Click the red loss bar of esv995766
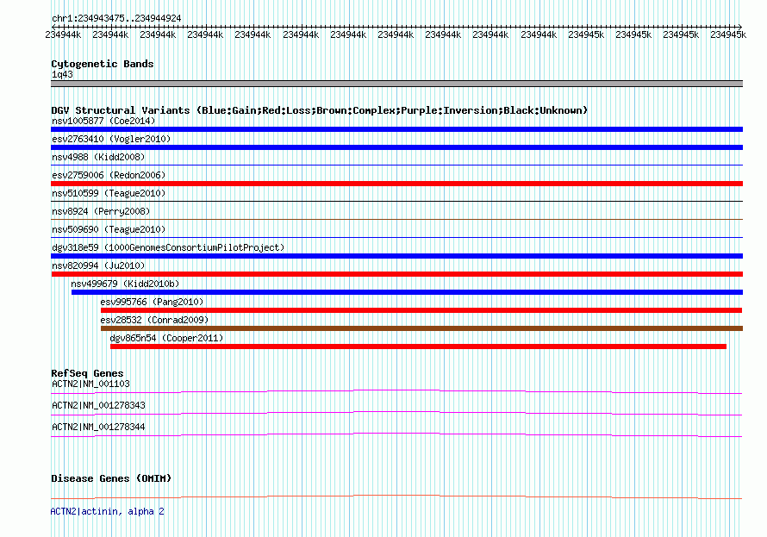767x537 pixels. pos(421,310)
